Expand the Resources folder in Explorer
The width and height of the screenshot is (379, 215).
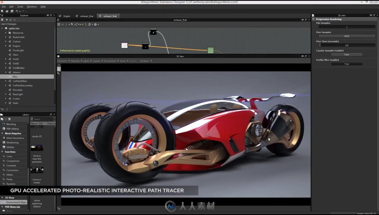[x=6, y=33]
